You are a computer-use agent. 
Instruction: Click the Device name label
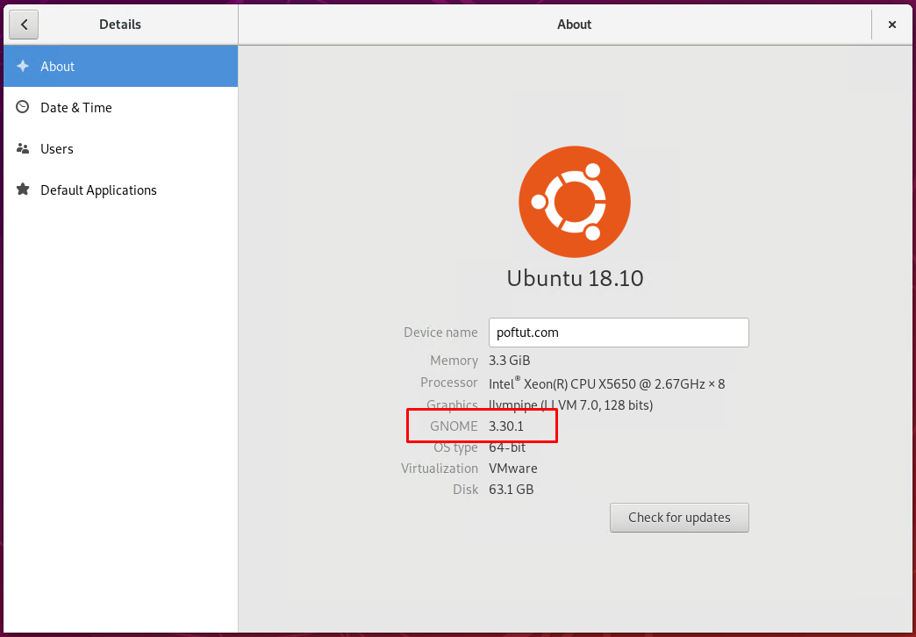pyautogui.click(x=440, y=333)
